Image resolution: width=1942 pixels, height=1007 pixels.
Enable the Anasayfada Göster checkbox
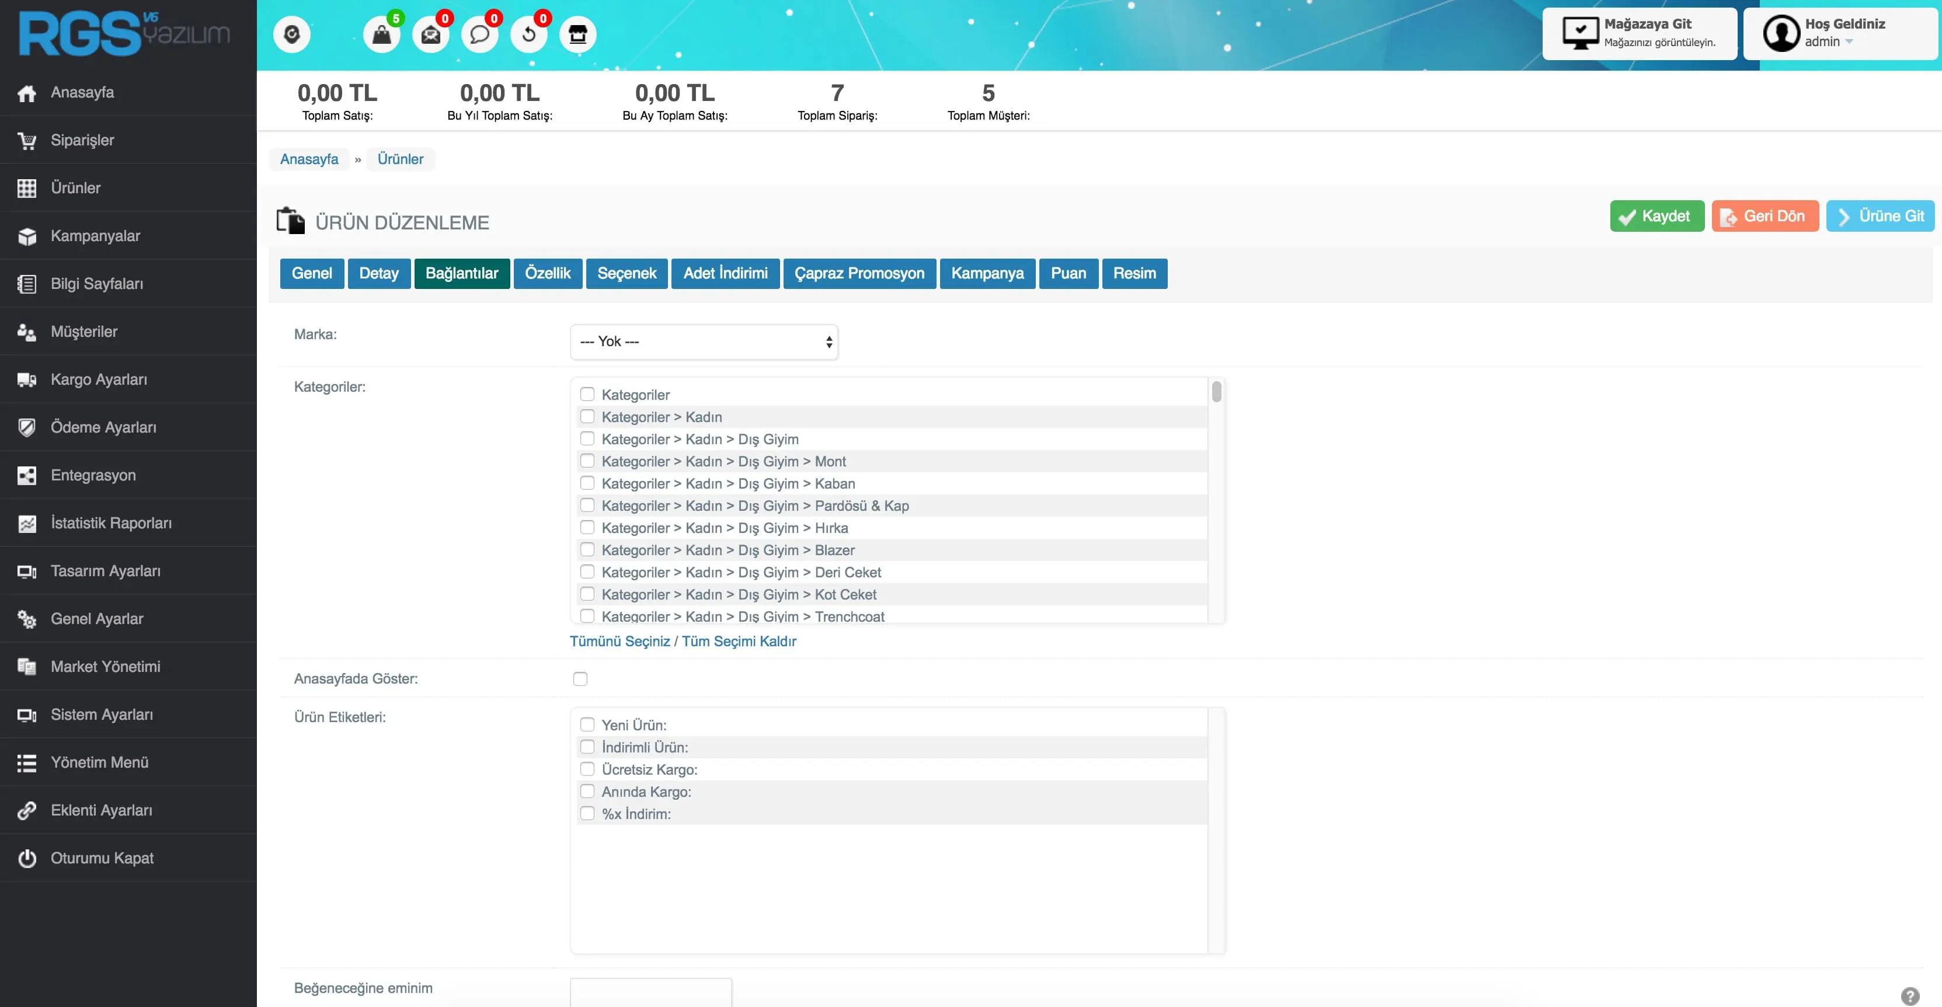point(580,679)
